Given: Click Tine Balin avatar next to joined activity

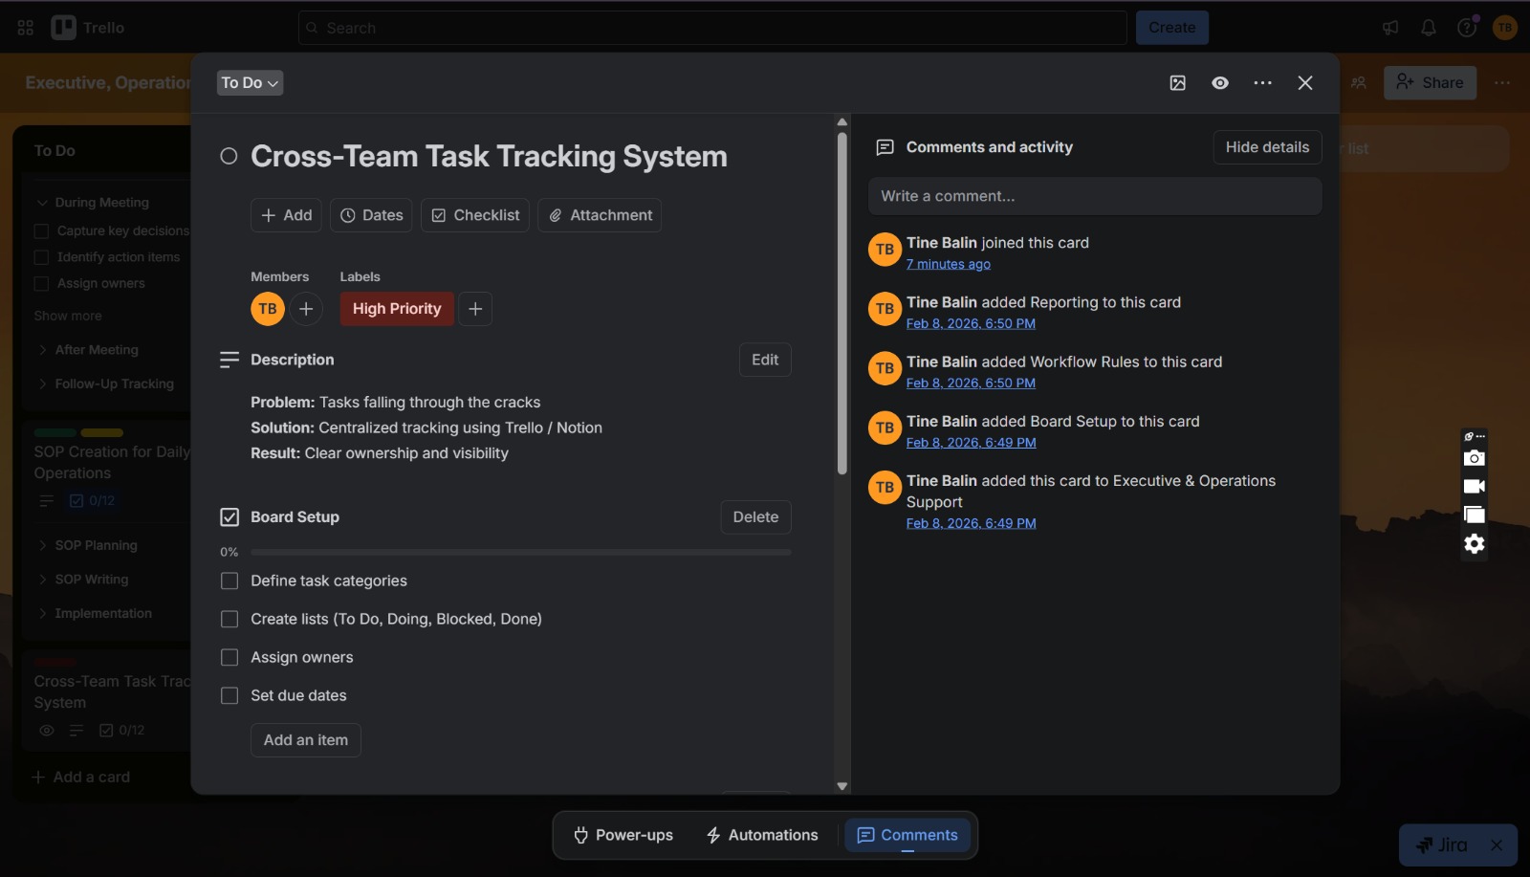Looking at the screenshot, I should coord(885,250).
